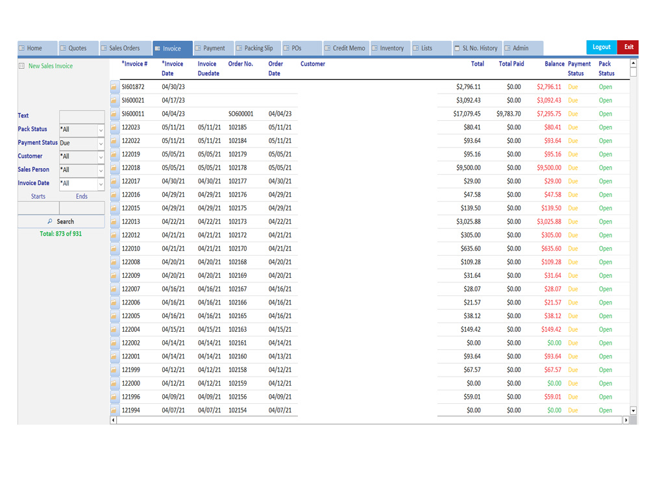649x487 pixels.
Task: Open folder icon for invoice SI600011
Action: [x=114, y=114]
